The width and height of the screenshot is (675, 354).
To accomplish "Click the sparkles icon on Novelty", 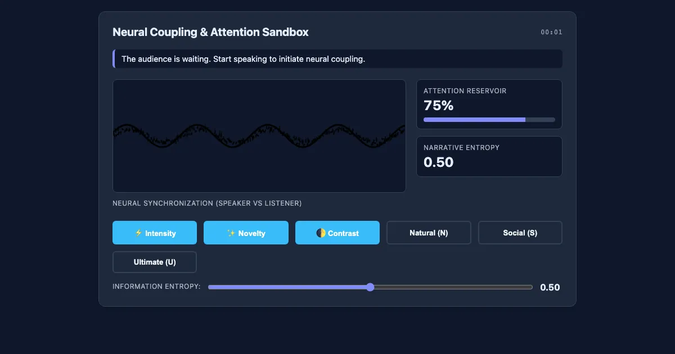I will 231,233.
